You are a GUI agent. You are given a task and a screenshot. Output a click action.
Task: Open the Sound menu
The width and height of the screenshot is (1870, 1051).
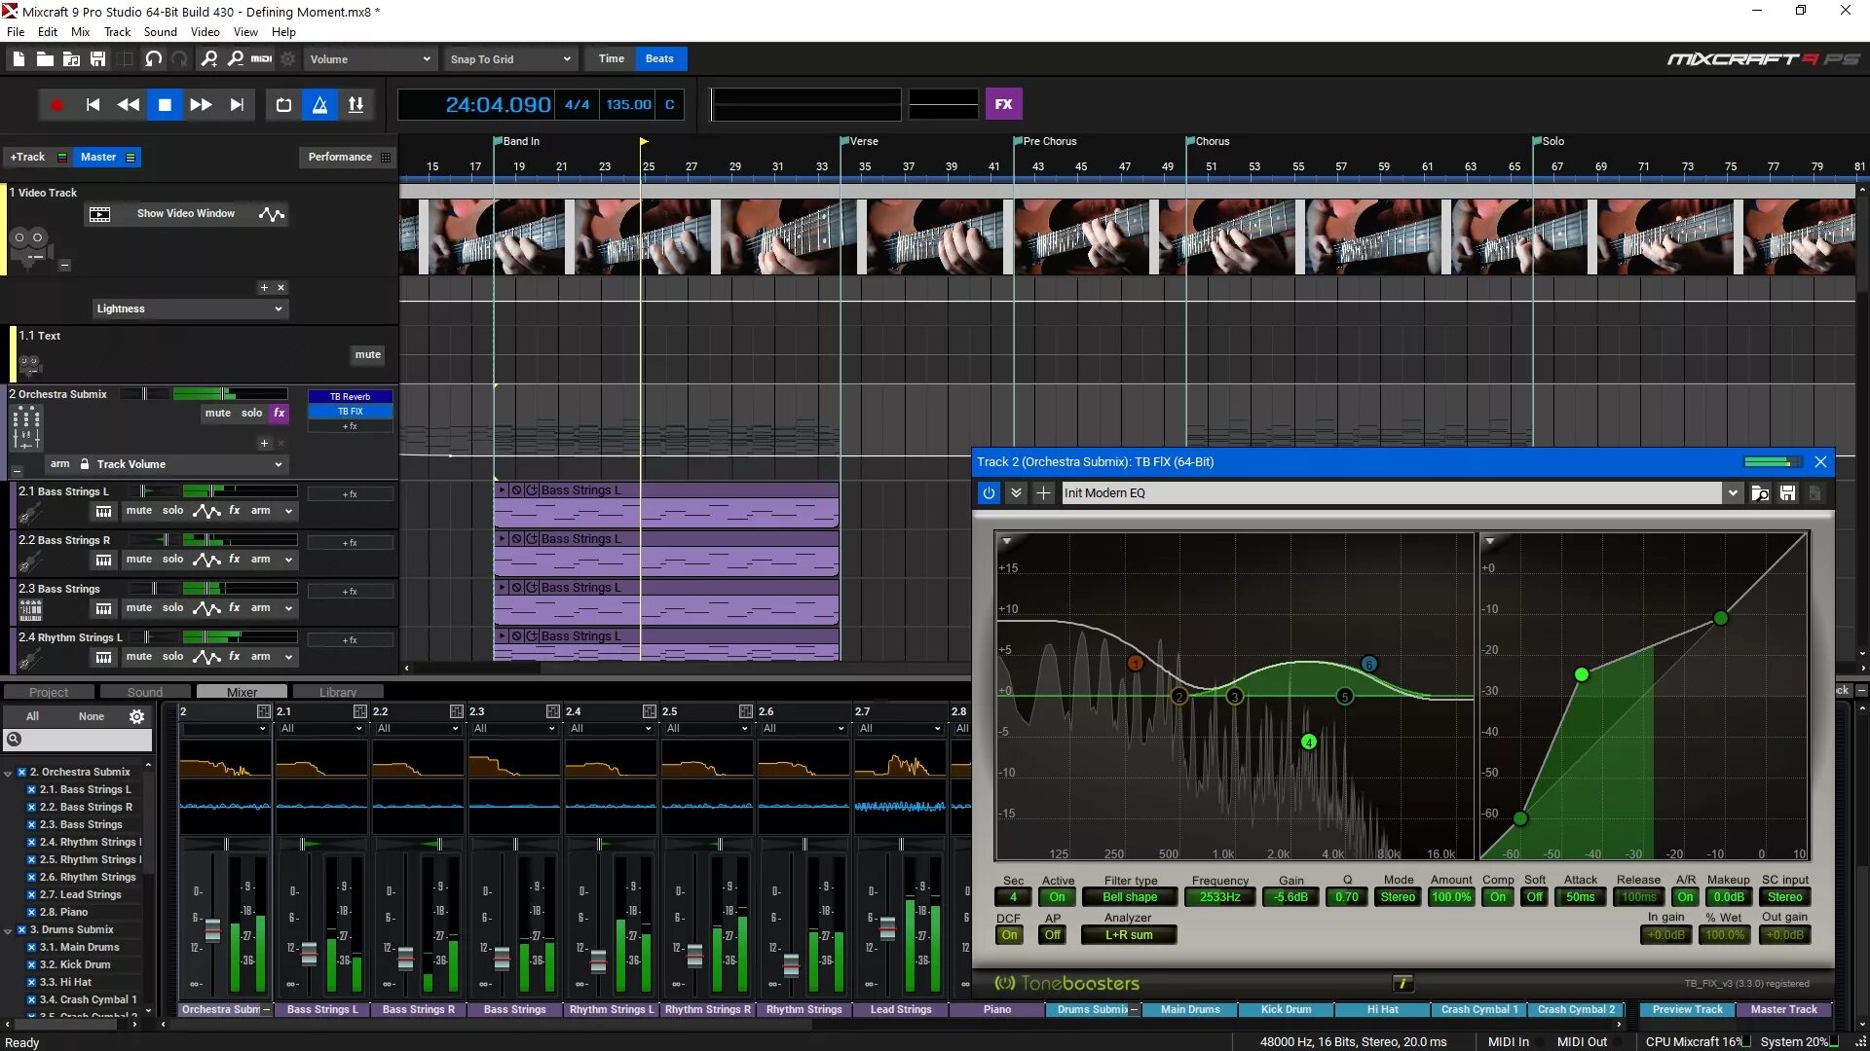(160, 32)
